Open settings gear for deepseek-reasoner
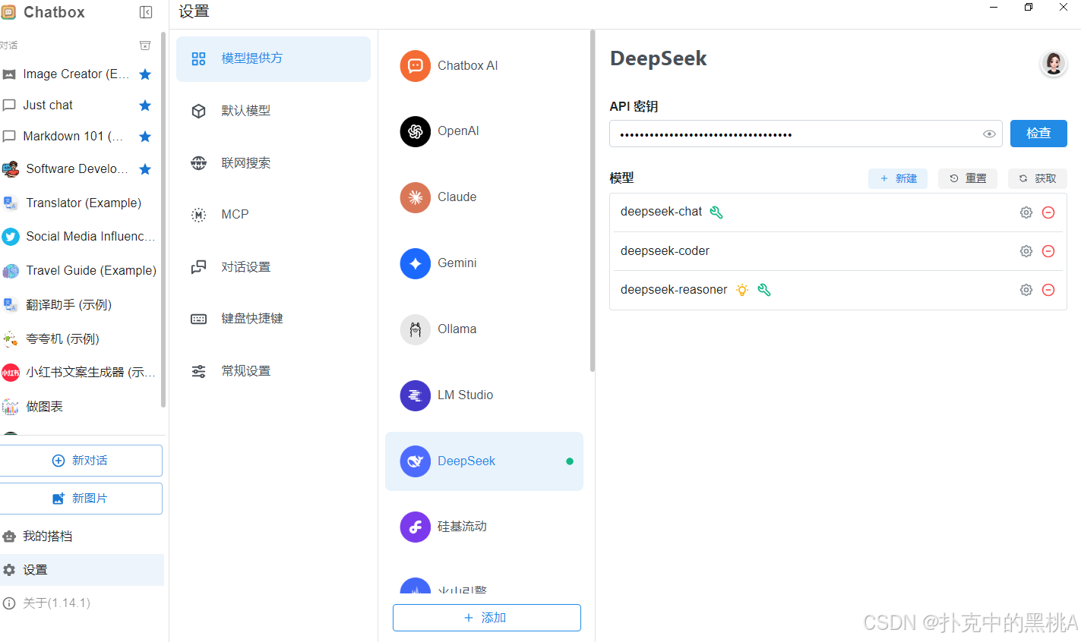This screenshot has width=1081, height=642. point(1026,290)
